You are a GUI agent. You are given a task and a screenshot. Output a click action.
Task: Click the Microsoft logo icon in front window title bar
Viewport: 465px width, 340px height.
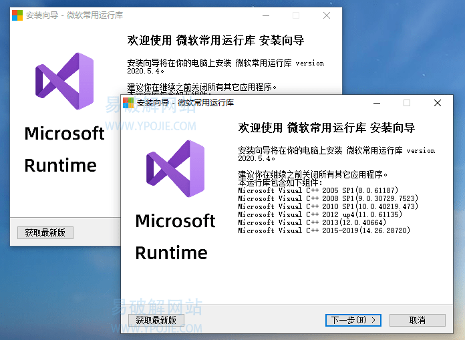tap(128, 103)
